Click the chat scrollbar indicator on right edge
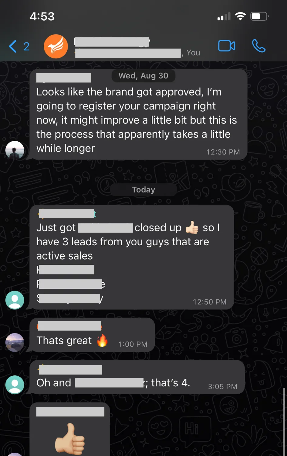Screen dimensions: 287x456 point(284,422)
